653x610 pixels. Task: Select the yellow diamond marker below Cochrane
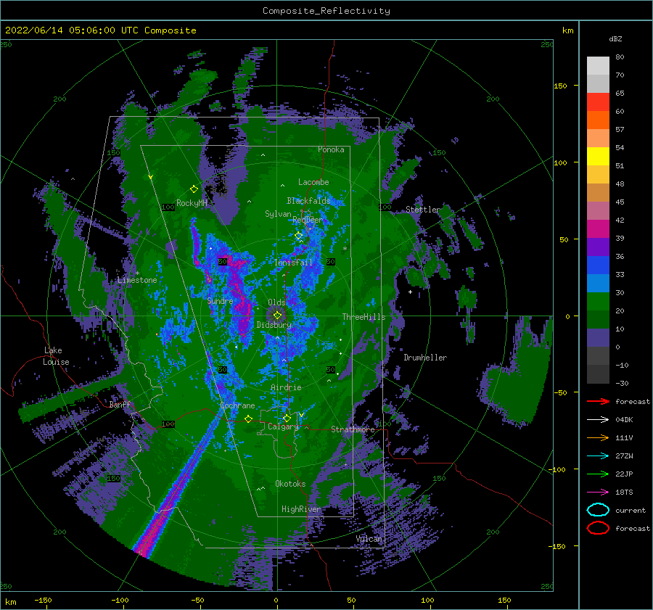(x=248, y=419)
